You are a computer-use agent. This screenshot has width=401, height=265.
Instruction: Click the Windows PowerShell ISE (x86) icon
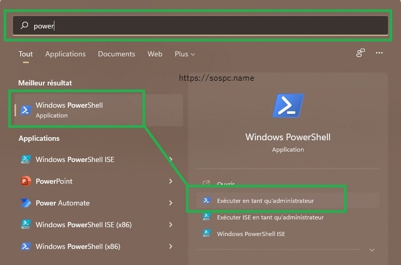pos(26,225)
